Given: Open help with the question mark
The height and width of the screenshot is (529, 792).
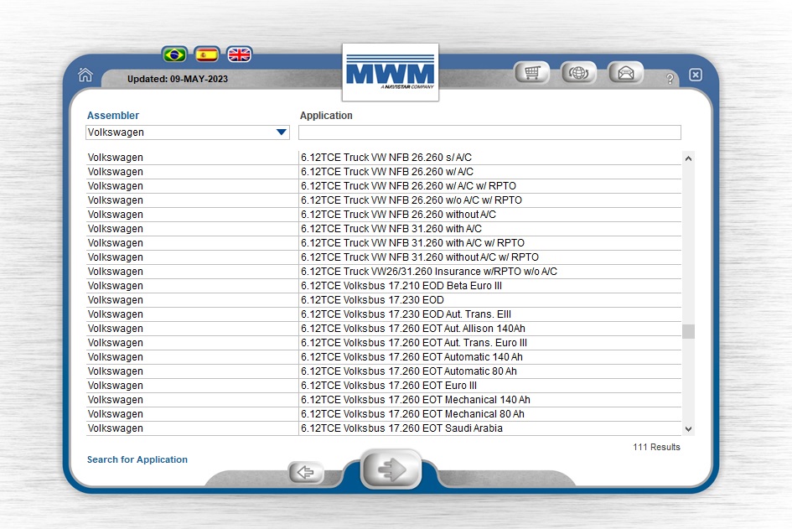Looking at the screenshot, I should 670,78.
